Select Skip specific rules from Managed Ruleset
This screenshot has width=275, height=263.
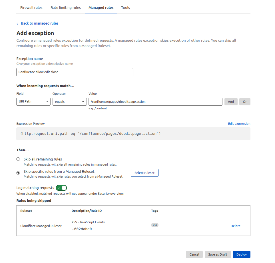[18, 173]
